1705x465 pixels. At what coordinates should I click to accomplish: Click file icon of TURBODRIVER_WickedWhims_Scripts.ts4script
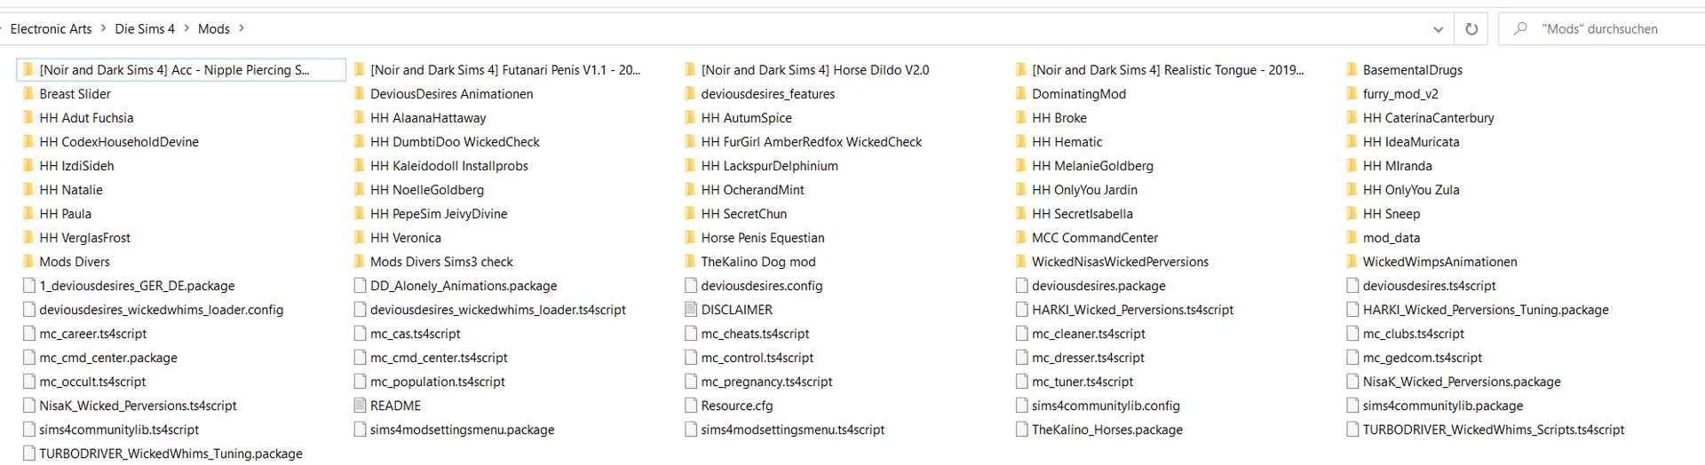point(1352,430)
